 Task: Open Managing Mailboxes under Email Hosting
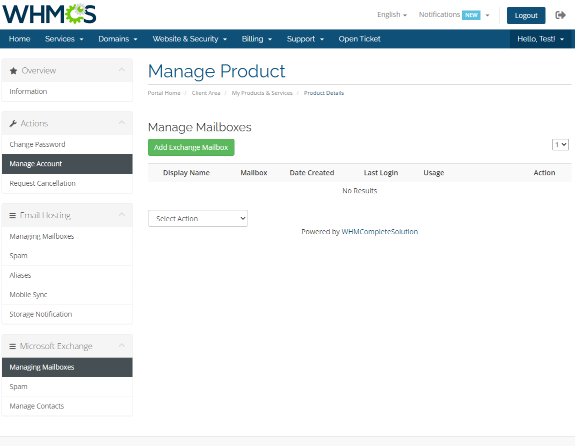[x=67, y=236]
